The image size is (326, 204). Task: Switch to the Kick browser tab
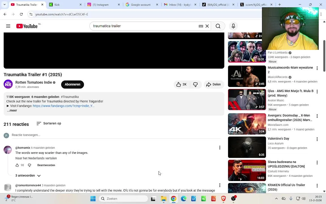(x=65, y=5)
